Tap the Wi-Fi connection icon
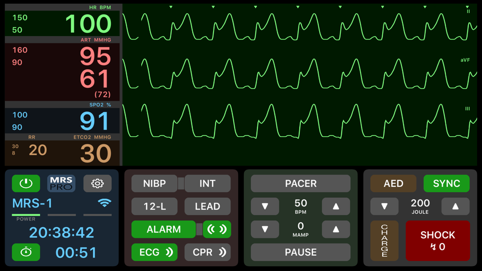 click(104, 203)
